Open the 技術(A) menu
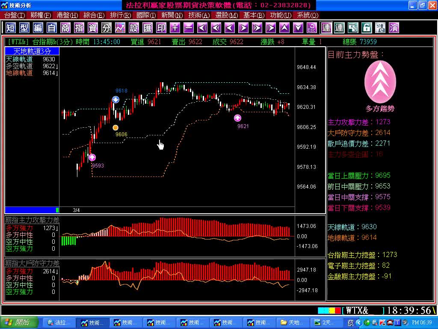Screen dimensions: 438x329 (199, 15)
